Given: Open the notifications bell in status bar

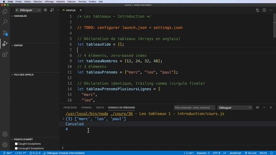Looking at the screenshot, I should (272, 153).
